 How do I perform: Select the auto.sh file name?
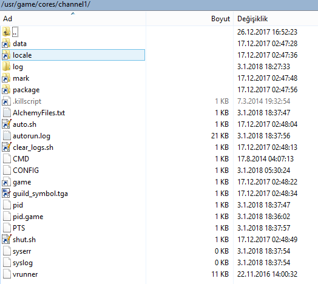24,124
